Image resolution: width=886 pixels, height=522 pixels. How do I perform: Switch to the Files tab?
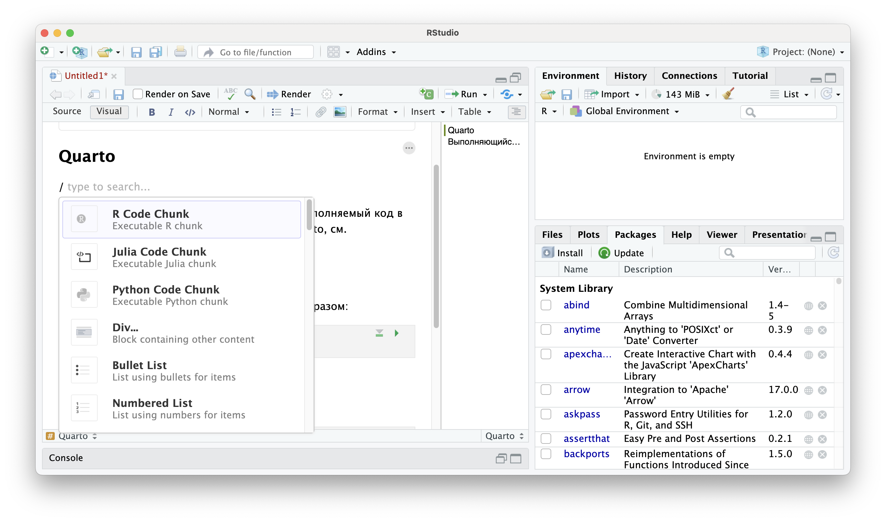click(552, 235)
